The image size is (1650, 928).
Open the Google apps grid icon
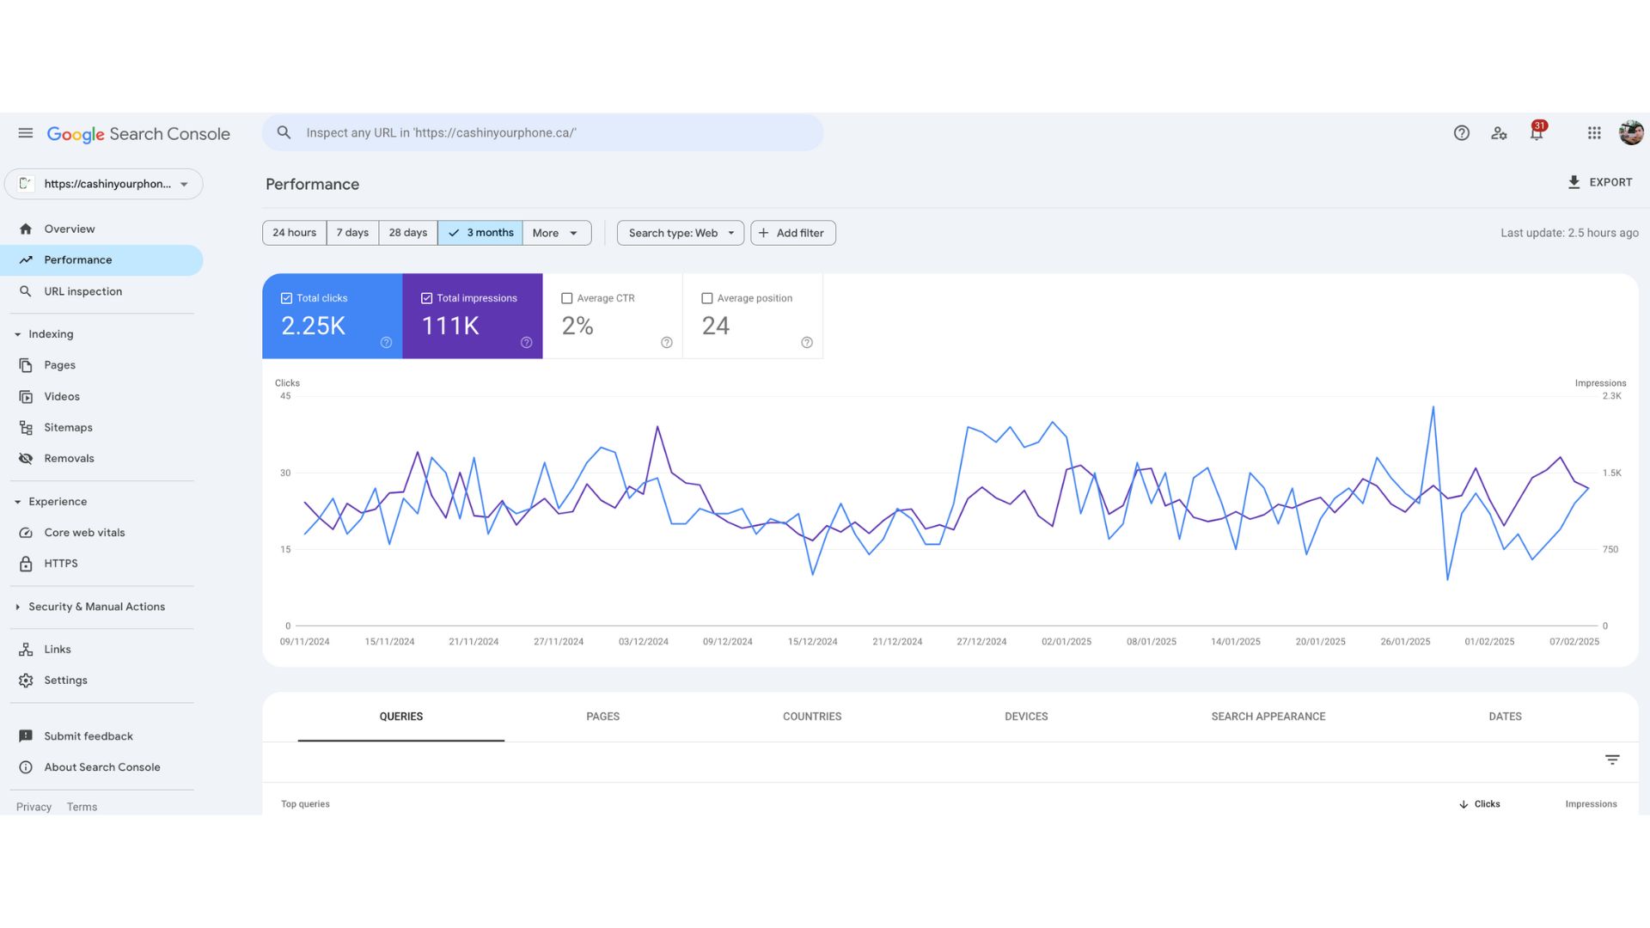1594,133
